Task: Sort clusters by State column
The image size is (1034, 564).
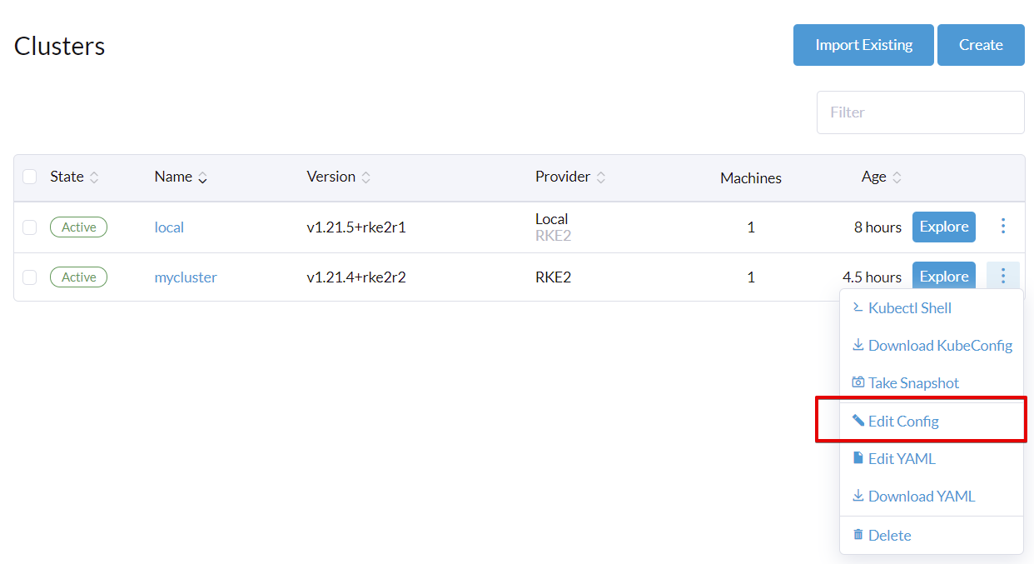Action: [x=94, y=177]
